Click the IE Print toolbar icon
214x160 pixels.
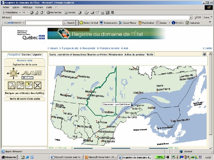(x=92, y=12)
